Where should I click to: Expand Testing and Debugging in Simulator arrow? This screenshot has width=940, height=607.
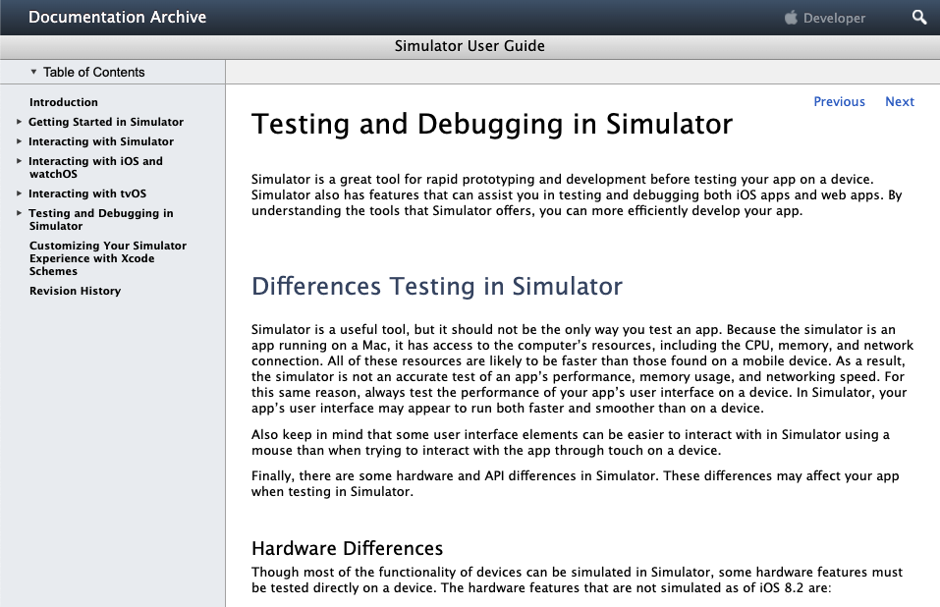(20, 213)
